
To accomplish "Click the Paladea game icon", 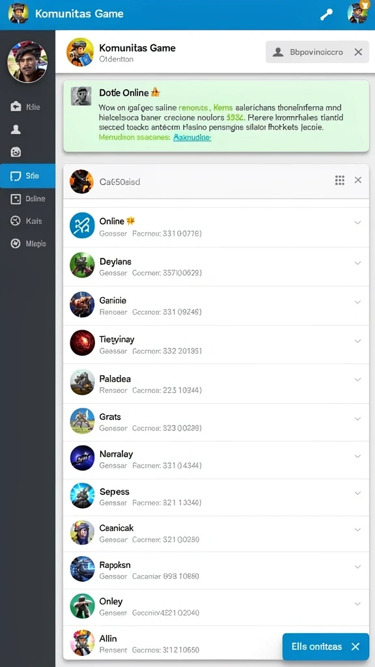I will coord(82,382).
